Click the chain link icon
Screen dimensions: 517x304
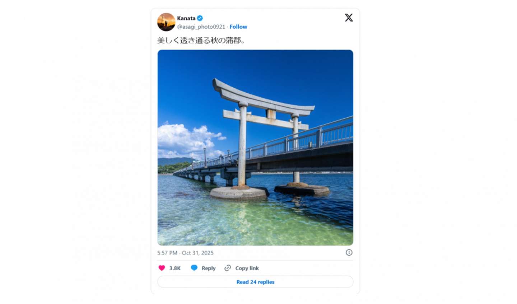tap(228, 268)
